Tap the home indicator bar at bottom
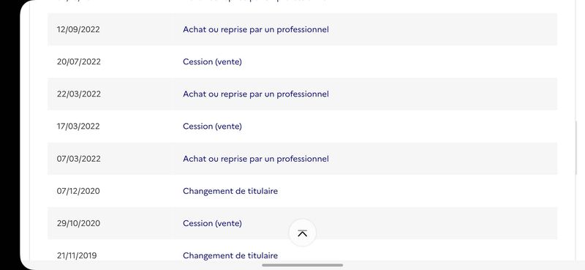Screen dimensions: 585x270 coord(302,265)
